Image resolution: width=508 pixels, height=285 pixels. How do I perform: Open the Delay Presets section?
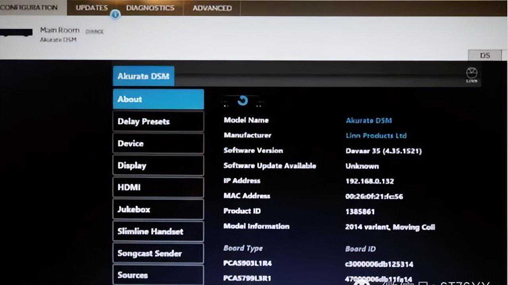158,121
